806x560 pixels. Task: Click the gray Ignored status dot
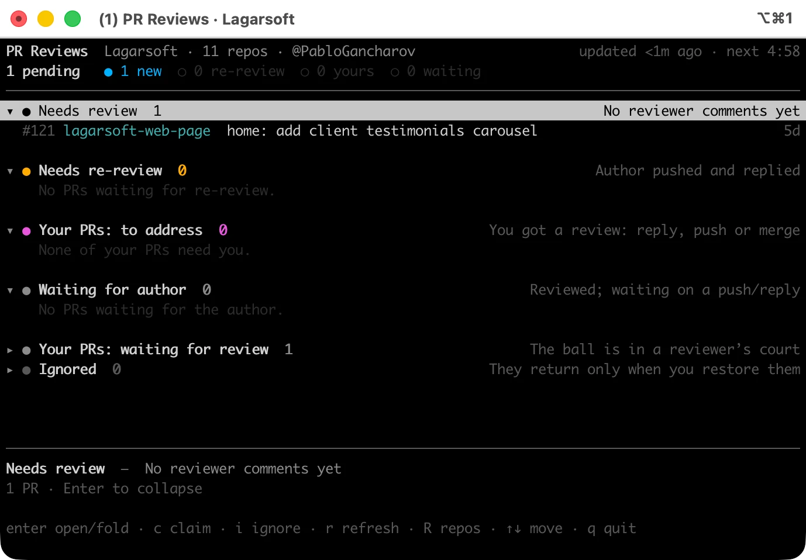coord(26,370)
